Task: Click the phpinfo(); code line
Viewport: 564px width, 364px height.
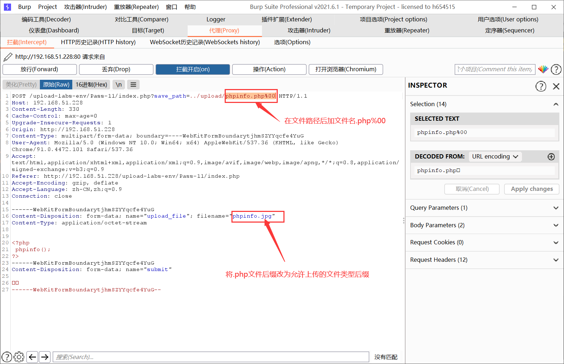Action: coord(33,250)
